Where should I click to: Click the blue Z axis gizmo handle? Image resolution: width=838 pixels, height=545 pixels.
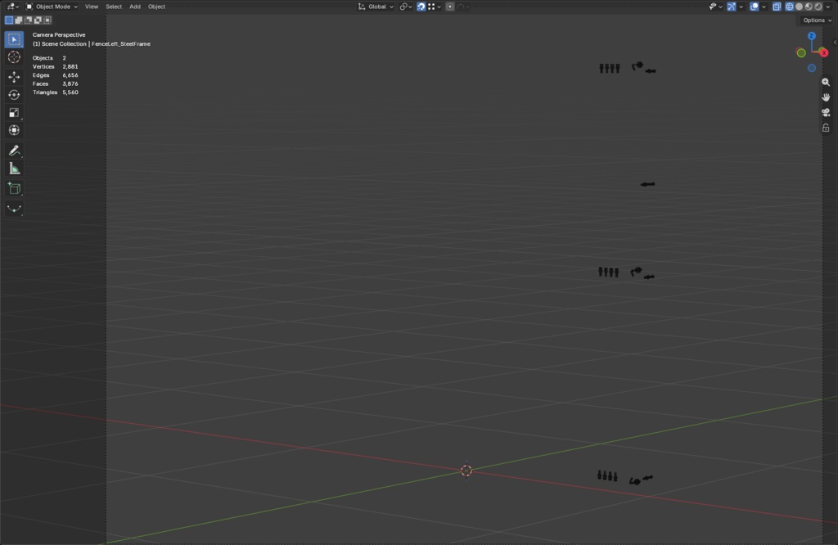coord(812,36)
